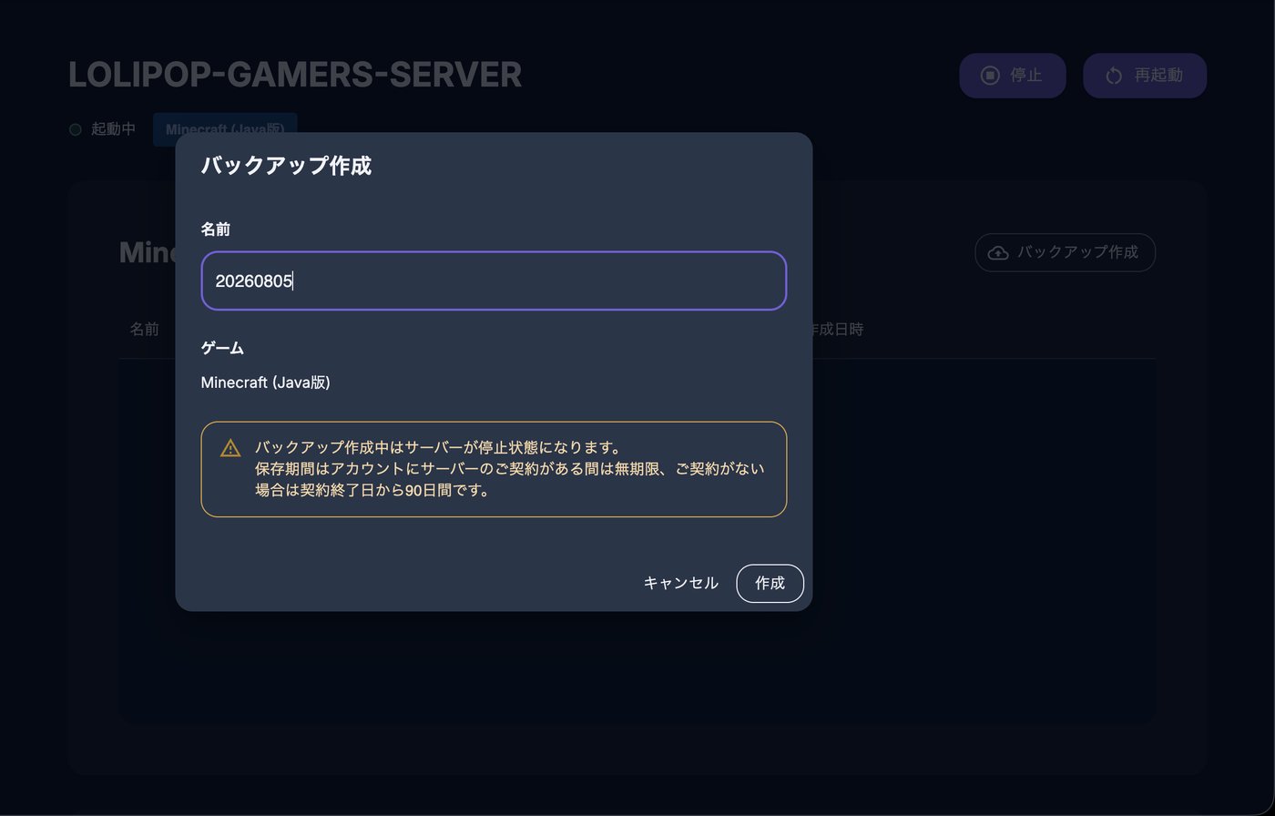Click the LOLIPOP-GAMERS-SERVER title
This screenshot has height=816, width=1275.
click(x=295, y=75)
